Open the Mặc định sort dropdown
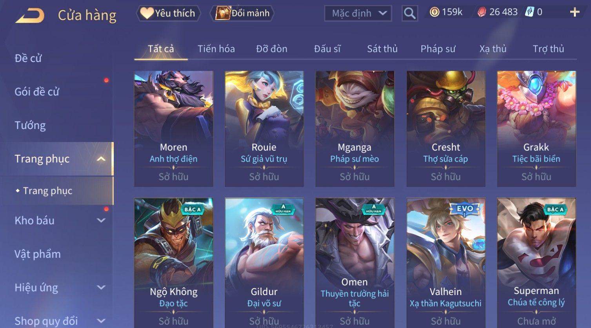This screenshot has height=328, width=591. [x=358, y=14]
